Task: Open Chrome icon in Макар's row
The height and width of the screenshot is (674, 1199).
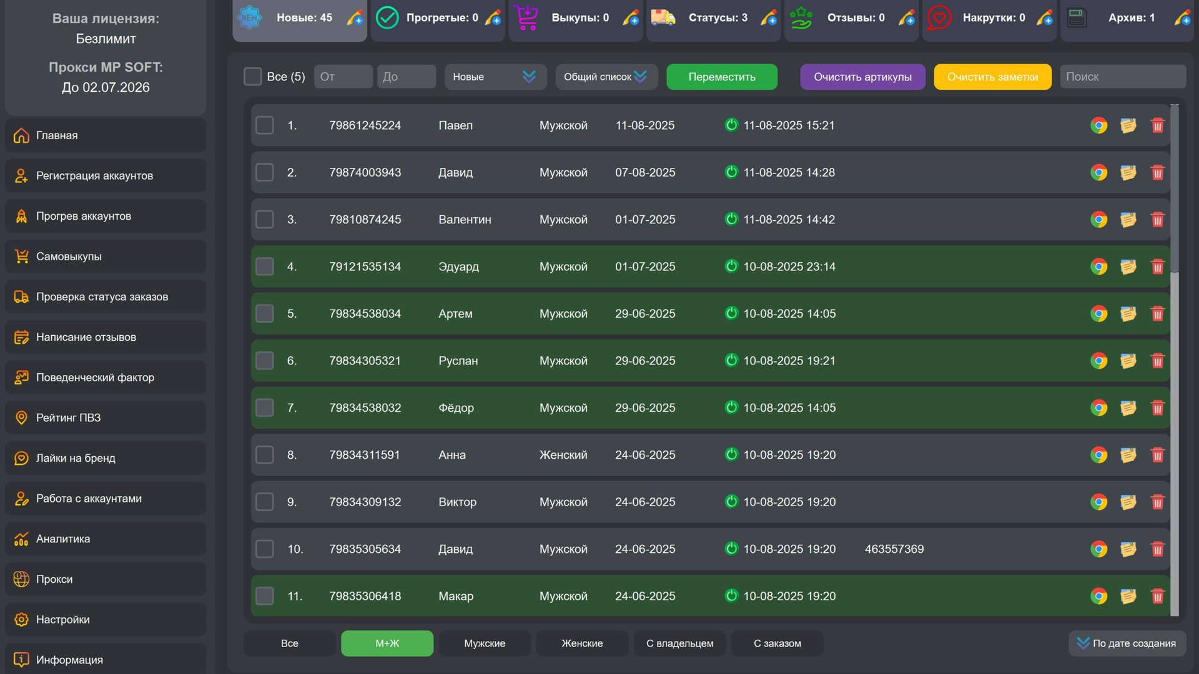Action: coord(1098,596)
